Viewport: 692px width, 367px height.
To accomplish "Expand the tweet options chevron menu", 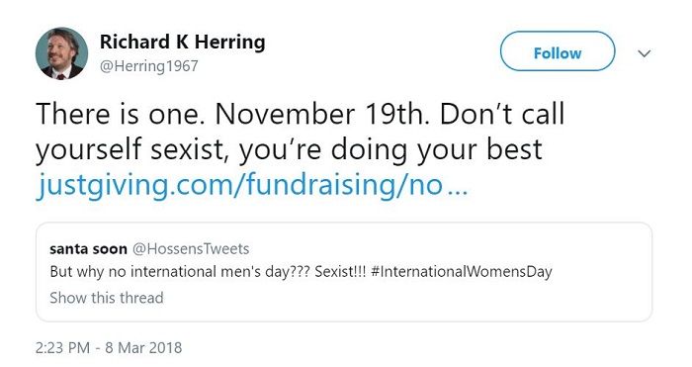I will (645, 53).
